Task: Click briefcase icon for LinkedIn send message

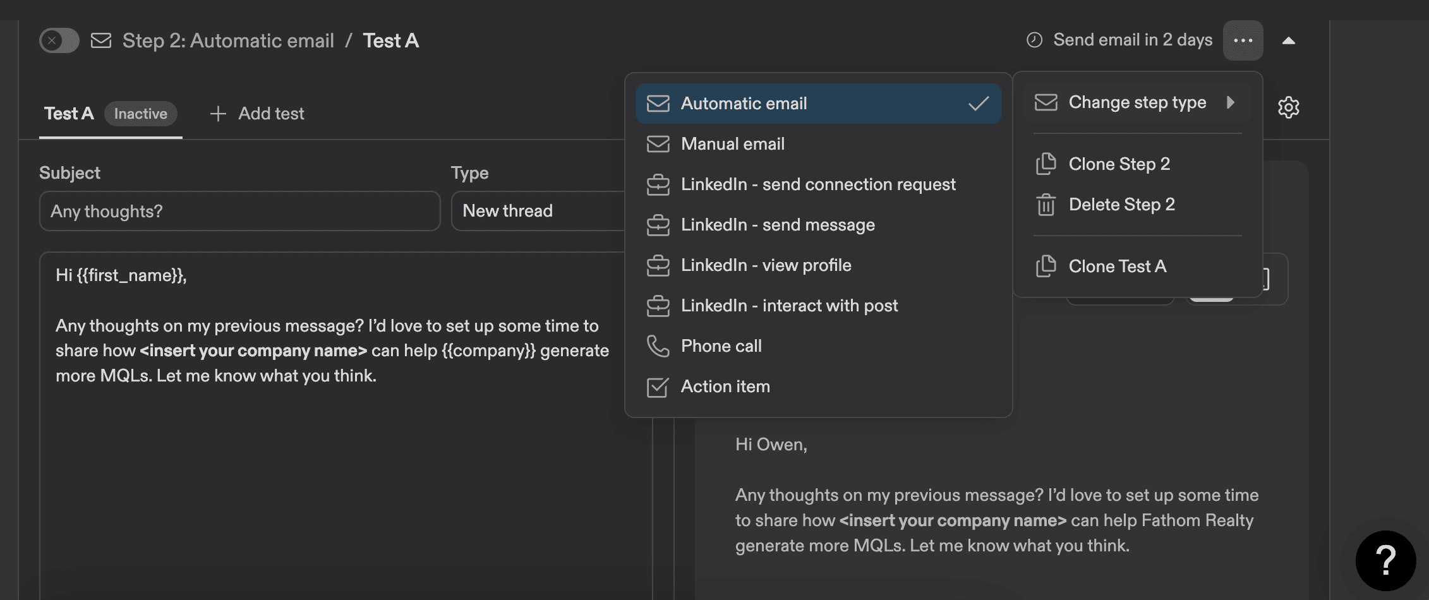Action: point(658,225)
